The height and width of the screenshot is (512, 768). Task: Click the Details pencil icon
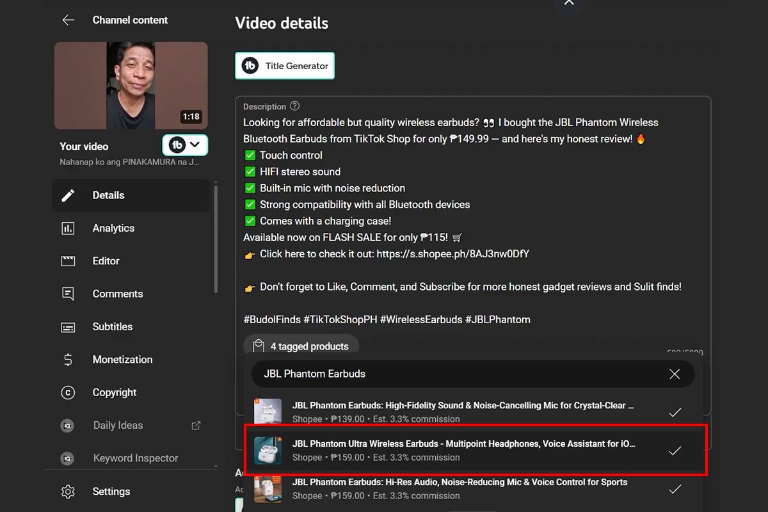coord(68,195)
